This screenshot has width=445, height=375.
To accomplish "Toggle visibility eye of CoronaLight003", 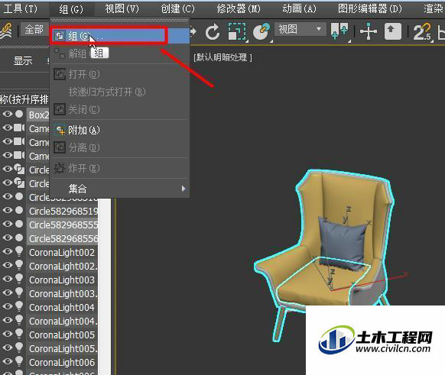I will click(8, 279).
